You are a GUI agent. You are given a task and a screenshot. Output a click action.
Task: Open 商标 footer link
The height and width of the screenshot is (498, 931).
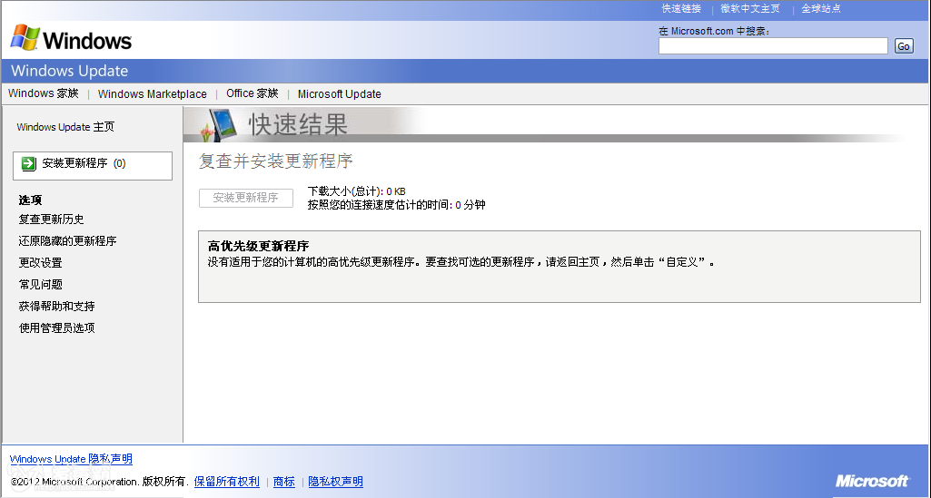tap(283, 482)
